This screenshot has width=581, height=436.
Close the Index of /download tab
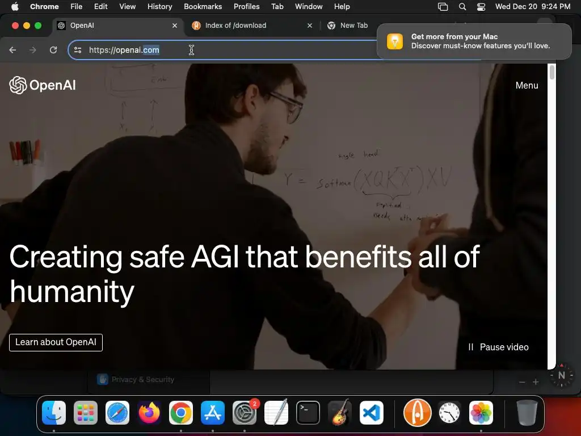point(310,26)
